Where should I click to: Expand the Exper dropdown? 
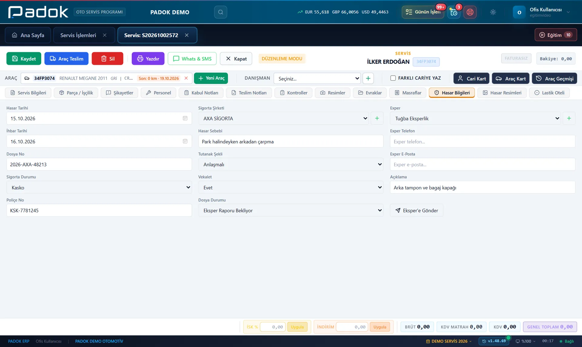click(475, 118)
